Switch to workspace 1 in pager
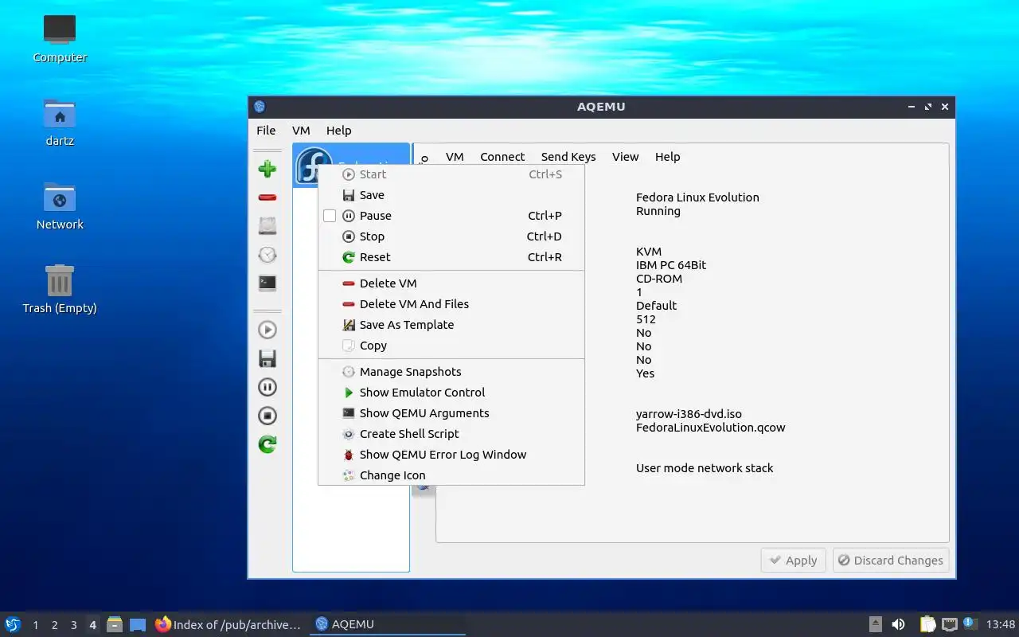The height and width of the screenshot is (637, 1019). (x=35, y=625)
